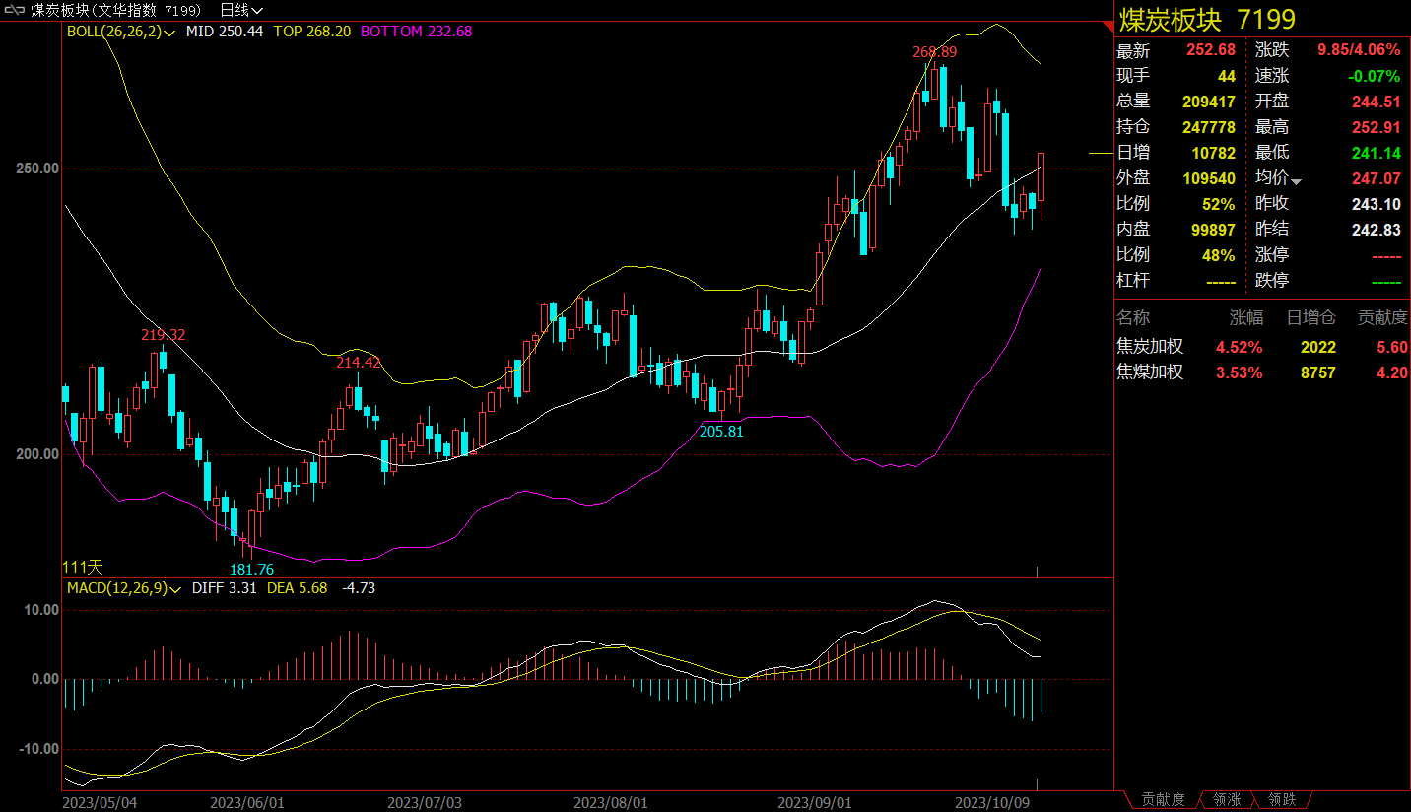Open the 日线 period dropdown
This screenshot has width=1411, height=812.
pyautogui.click(x=240, y=10)
